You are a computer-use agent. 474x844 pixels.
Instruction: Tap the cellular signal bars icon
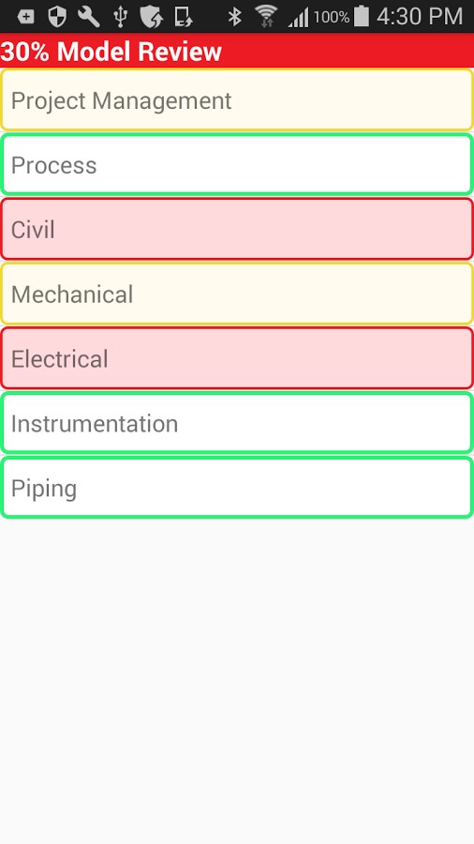pyautogui.click(x=298, y=17)
